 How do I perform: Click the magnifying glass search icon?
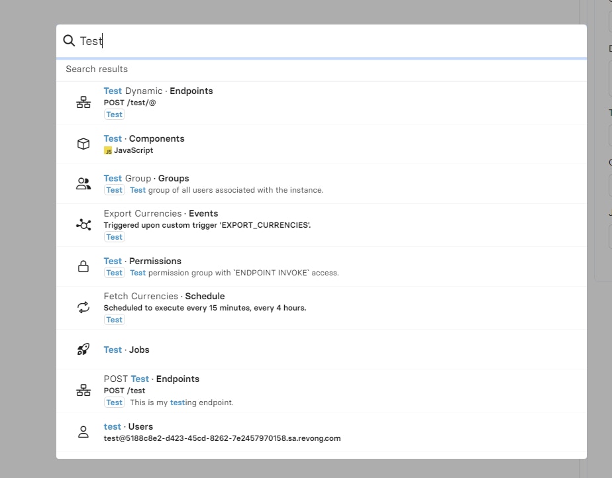[x=69, y=41]
